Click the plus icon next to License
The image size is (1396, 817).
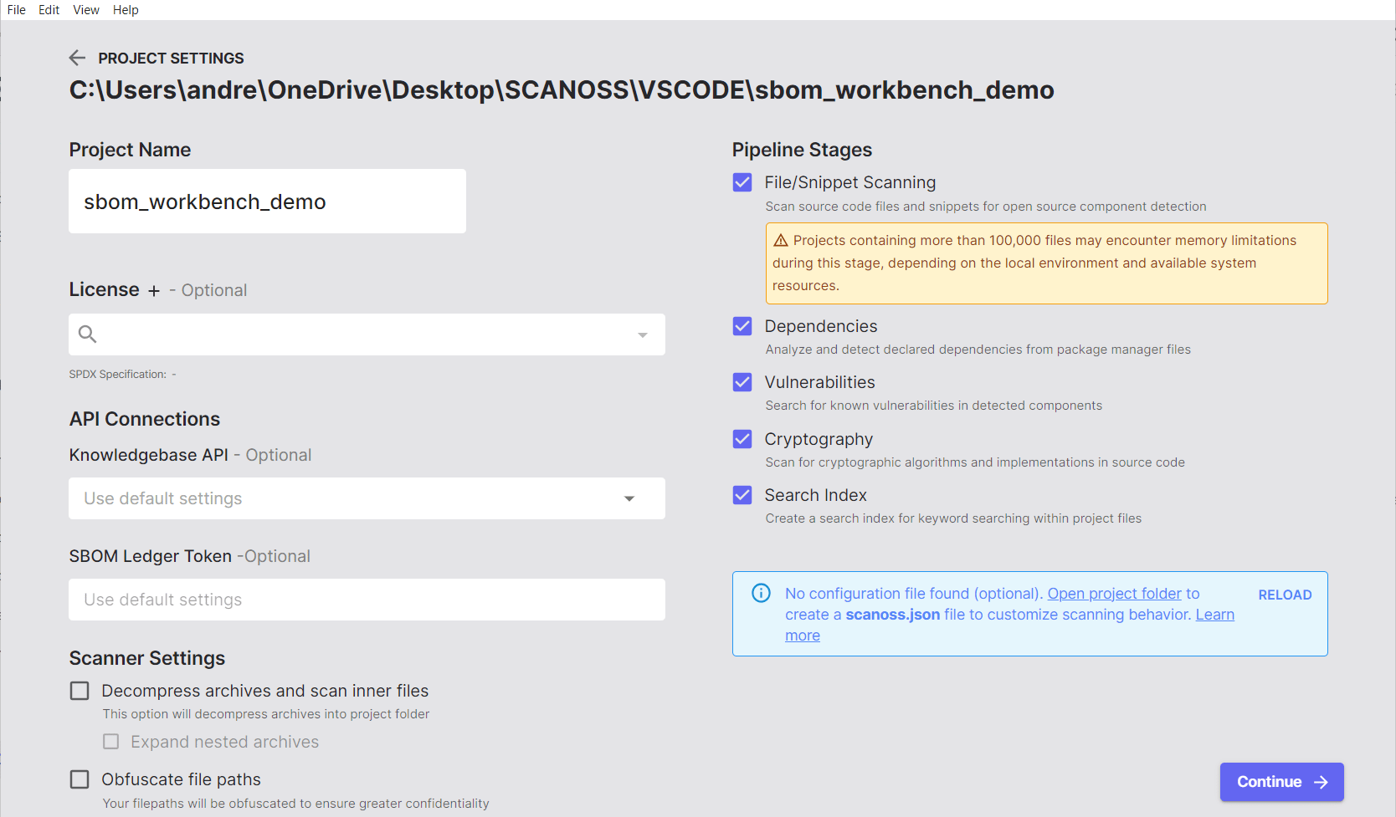153,291
